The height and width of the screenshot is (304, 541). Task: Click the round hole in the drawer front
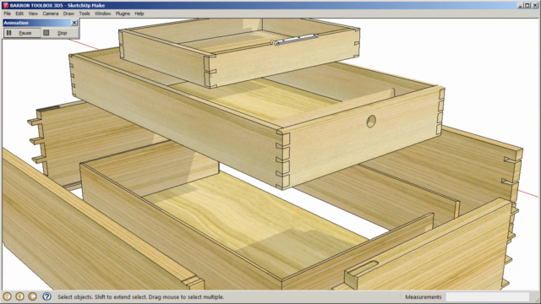coord(371,122)
